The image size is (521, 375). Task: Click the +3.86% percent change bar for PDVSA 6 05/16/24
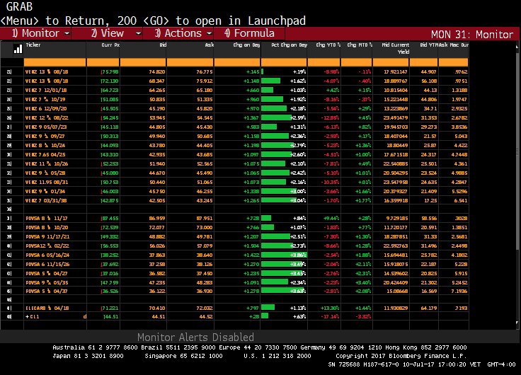[284, 255]
